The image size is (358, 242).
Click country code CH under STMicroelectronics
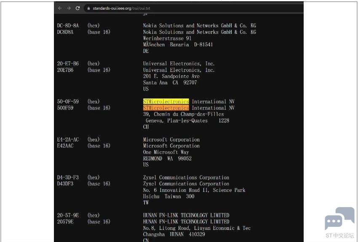[146, 127]
